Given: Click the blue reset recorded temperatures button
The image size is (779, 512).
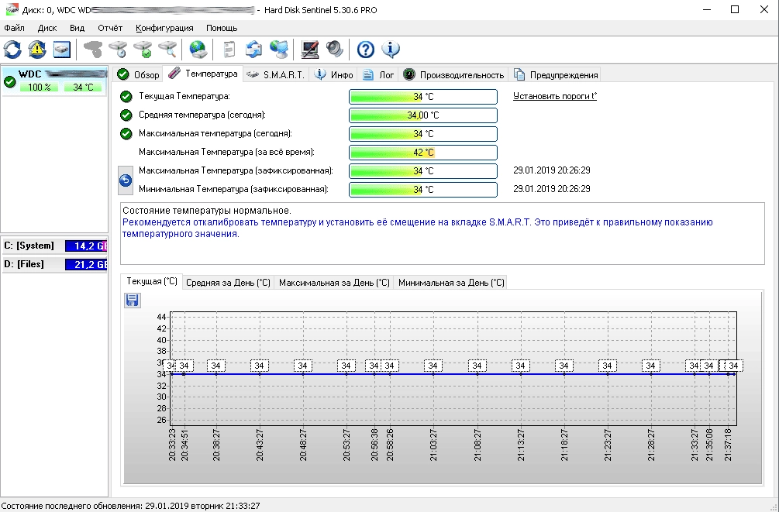Looking at the screenshot, I should (x=126, y=180).
